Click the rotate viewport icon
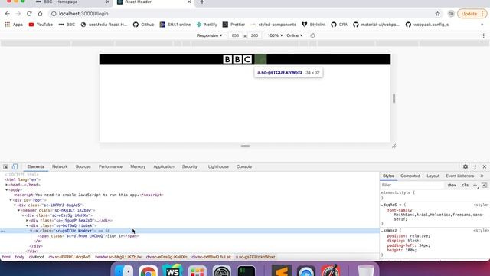This screenshot has width=490, height=276. click(x=312, y=35)
